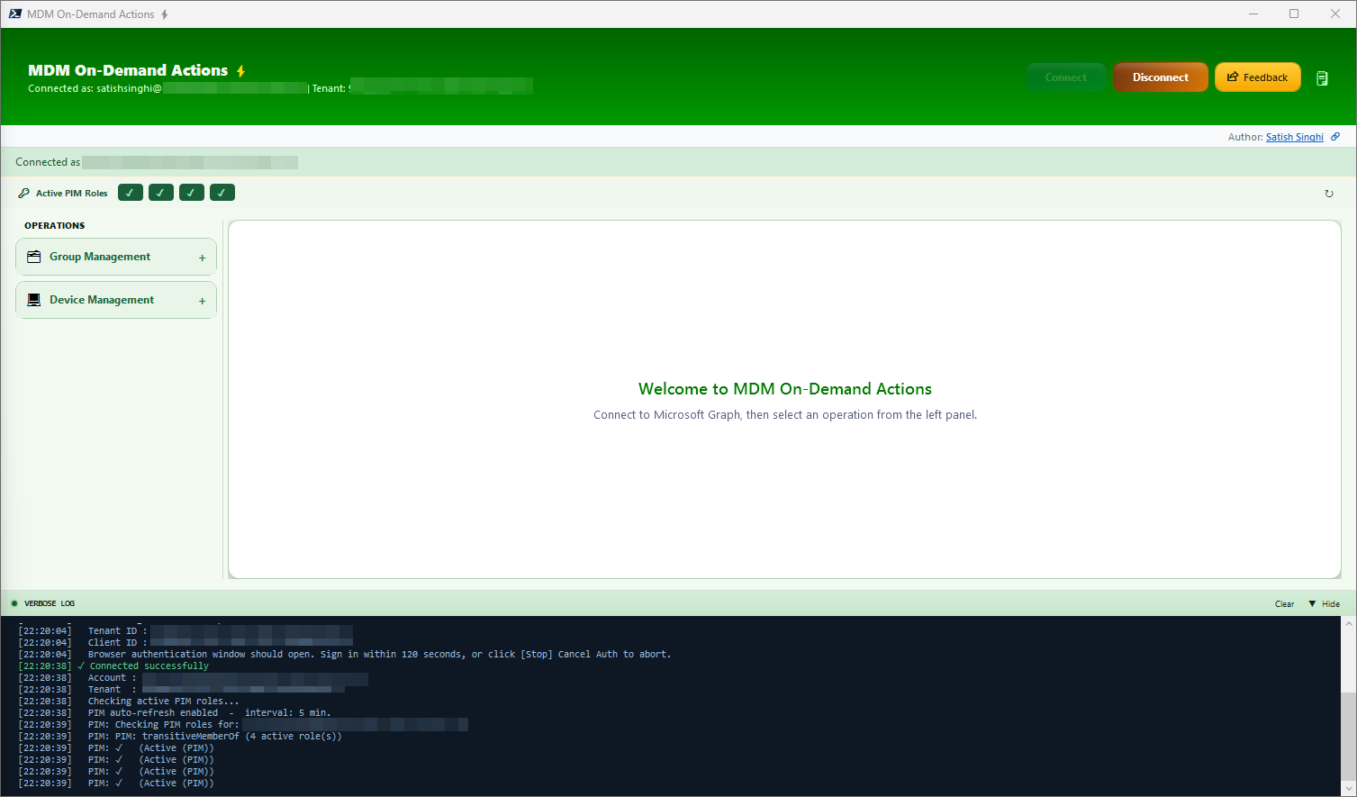1357x797 pixels.
Task: Expand Group Management with the plus sign
Action: 202,258
